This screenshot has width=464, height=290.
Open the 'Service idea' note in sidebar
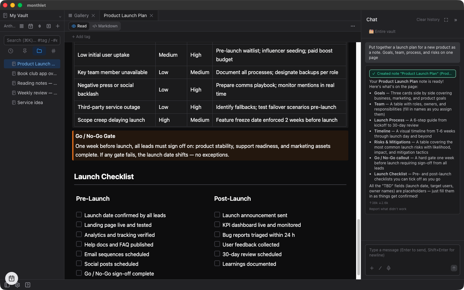32,102
